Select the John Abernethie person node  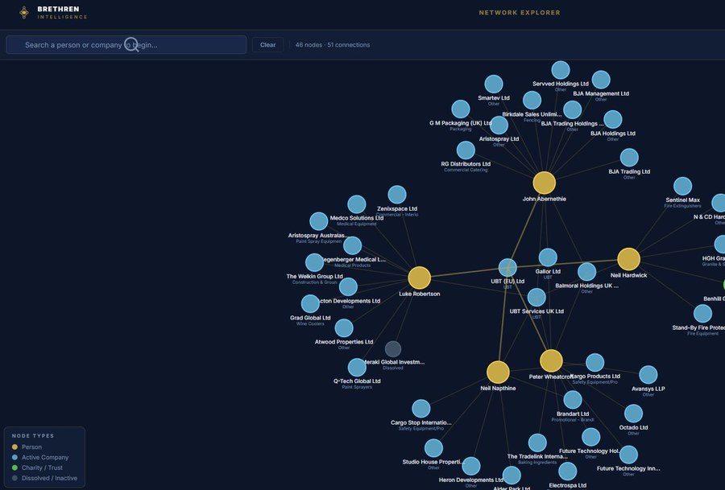[x=545, y=183]
